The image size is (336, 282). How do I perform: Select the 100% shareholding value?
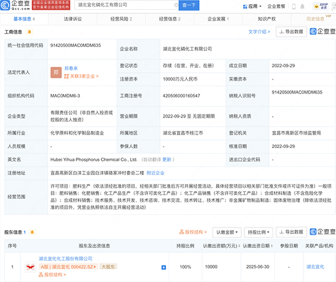click(x=185, y=267)
